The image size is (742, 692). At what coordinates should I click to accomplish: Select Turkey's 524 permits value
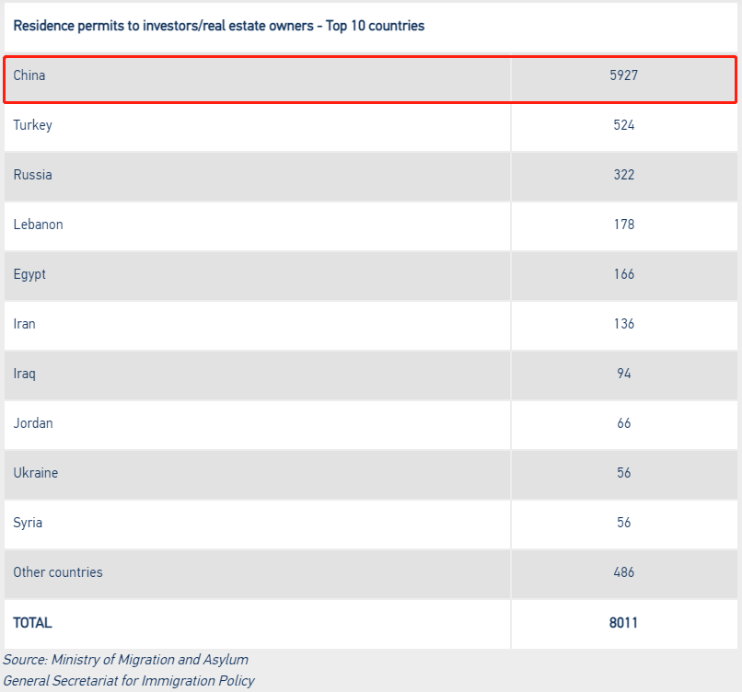point(623,125)
